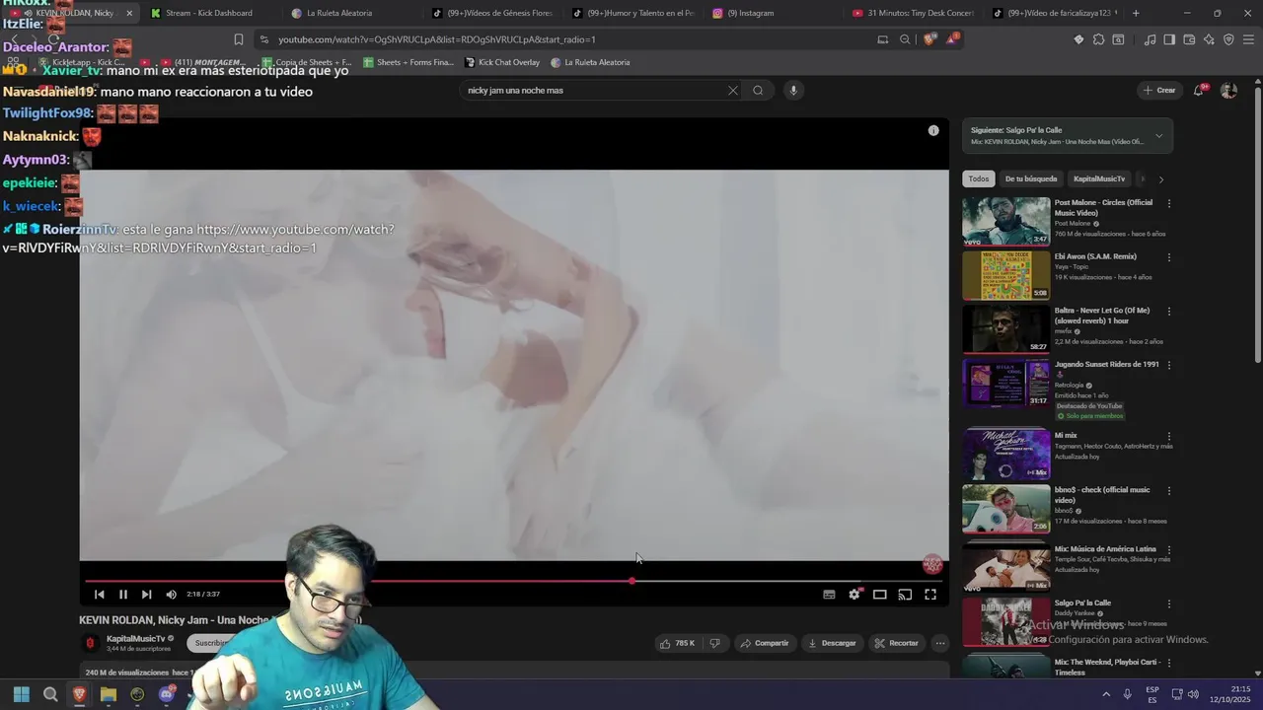Cast video to a device

point(905,595)
